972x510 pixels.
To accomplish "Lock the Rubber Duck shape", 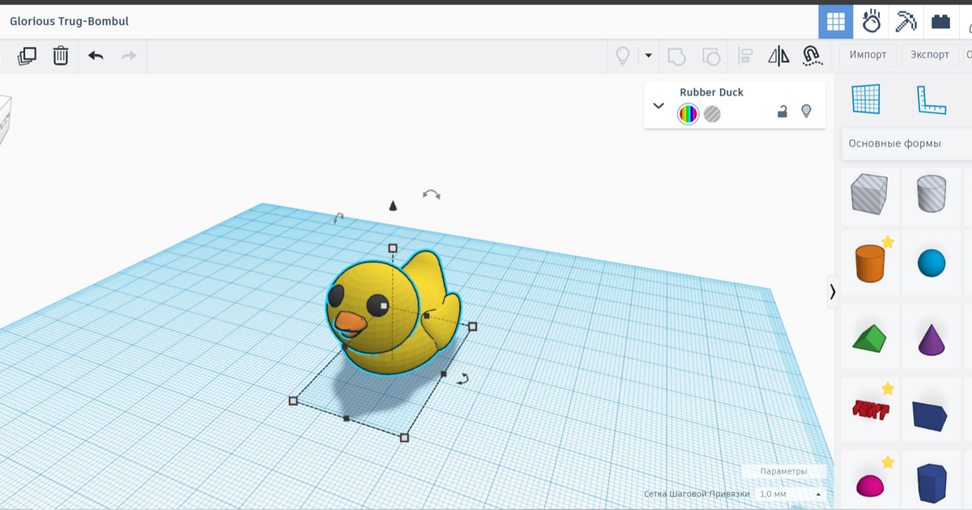I will pos(783,112).
